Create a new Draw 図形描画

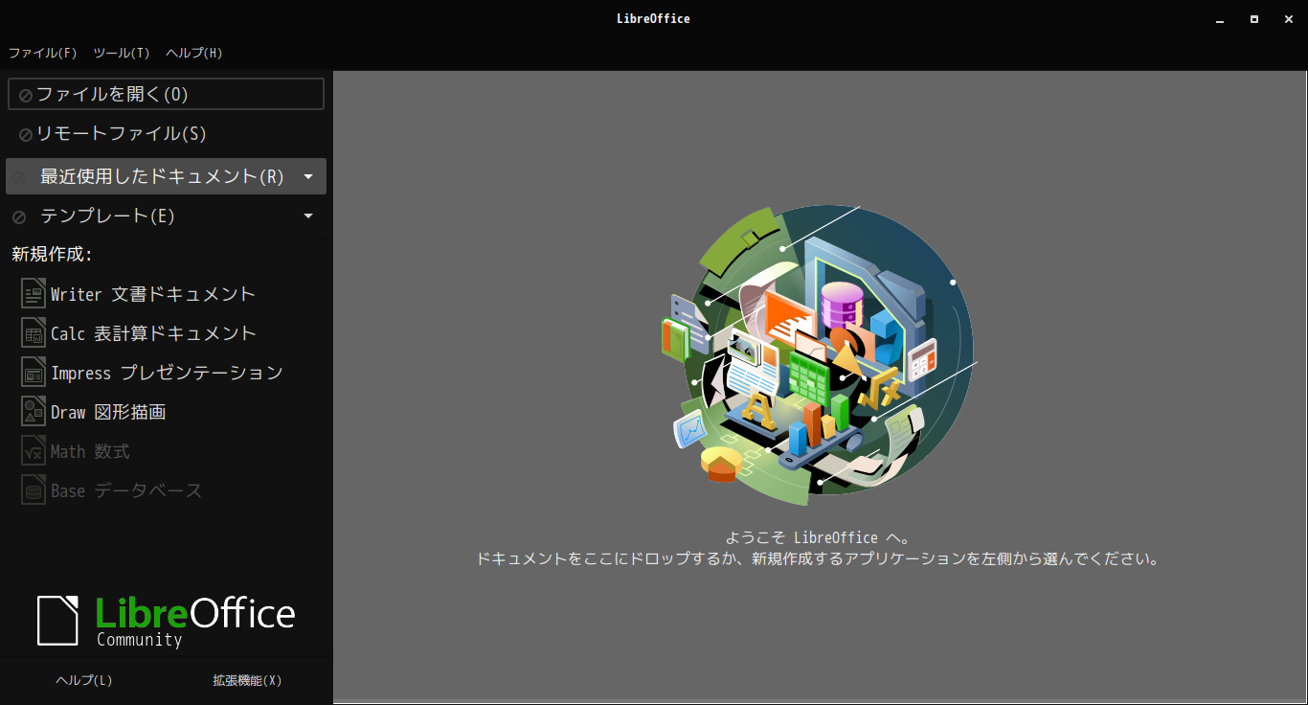tap(108, 412)
